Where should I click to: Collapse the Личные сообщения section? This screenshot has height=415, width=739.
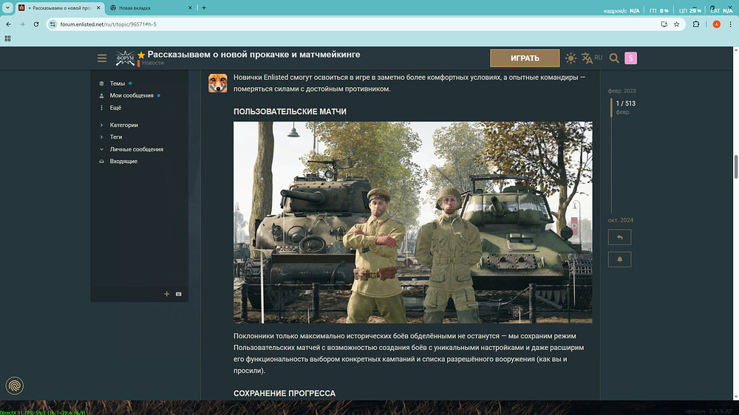pos(136,149)
